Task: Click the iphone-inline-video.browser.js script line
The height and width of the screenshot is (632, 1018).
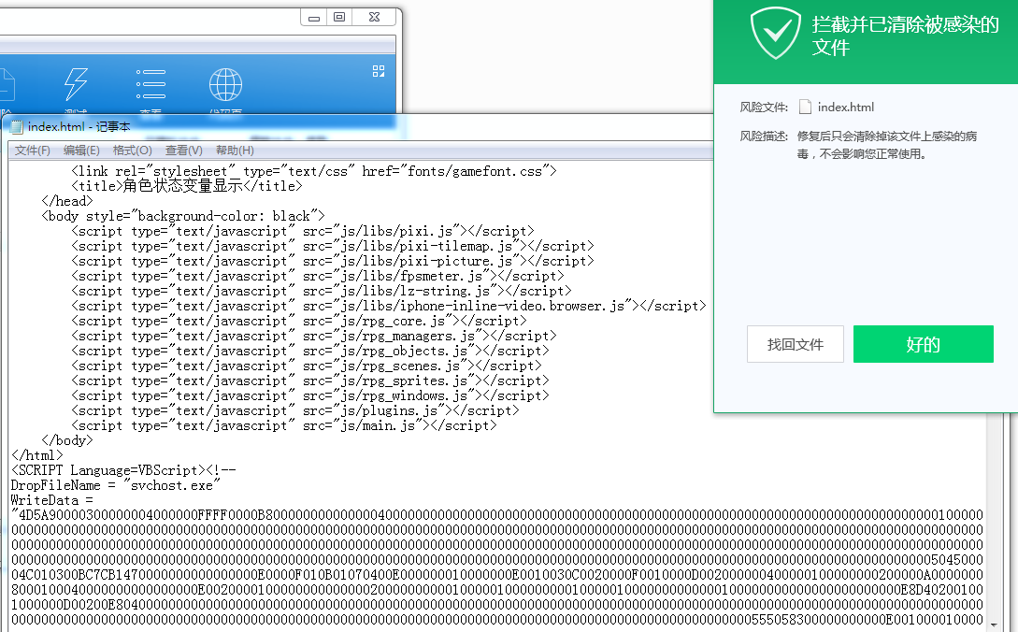Action: click(388, 306)
